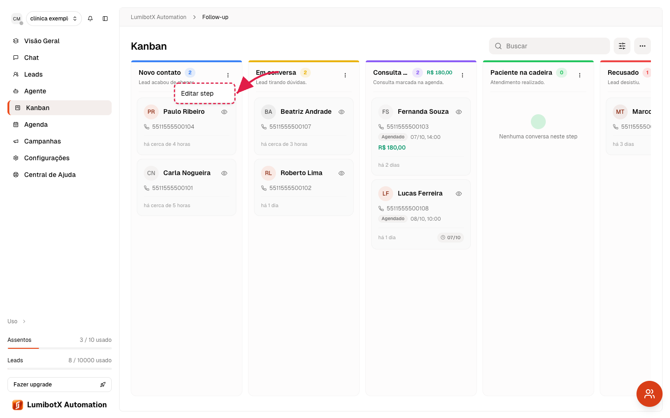Click the 07/10 clock badge on Lucas Ferreira

point(450,237)
